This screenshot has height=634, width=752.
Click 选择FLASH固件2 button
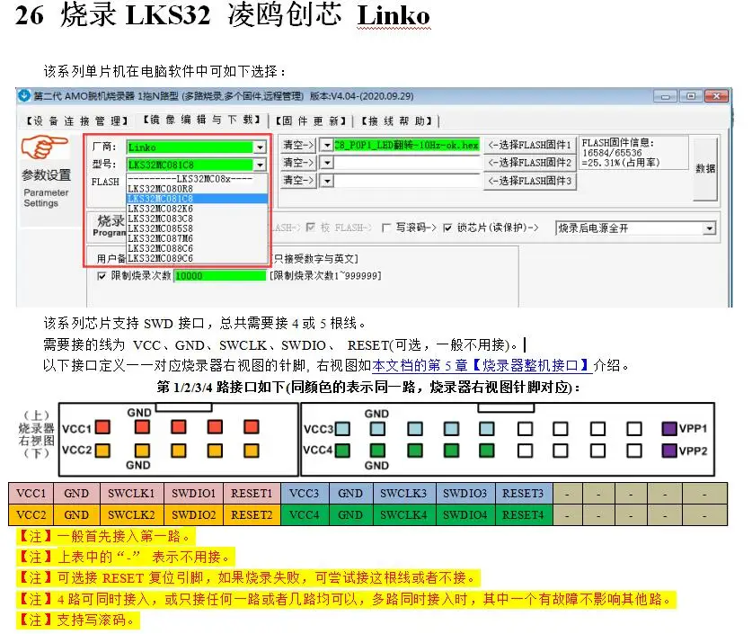(529, 163)
